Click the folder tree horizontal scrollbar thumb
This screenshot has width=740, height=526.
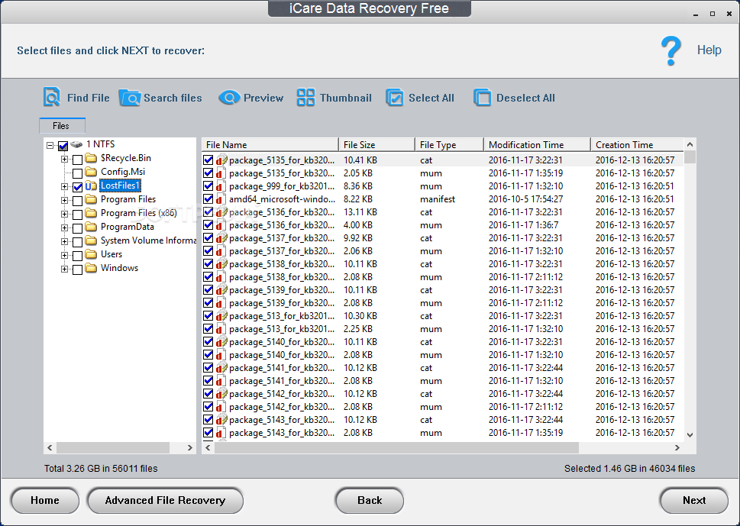tap(113, 447)
